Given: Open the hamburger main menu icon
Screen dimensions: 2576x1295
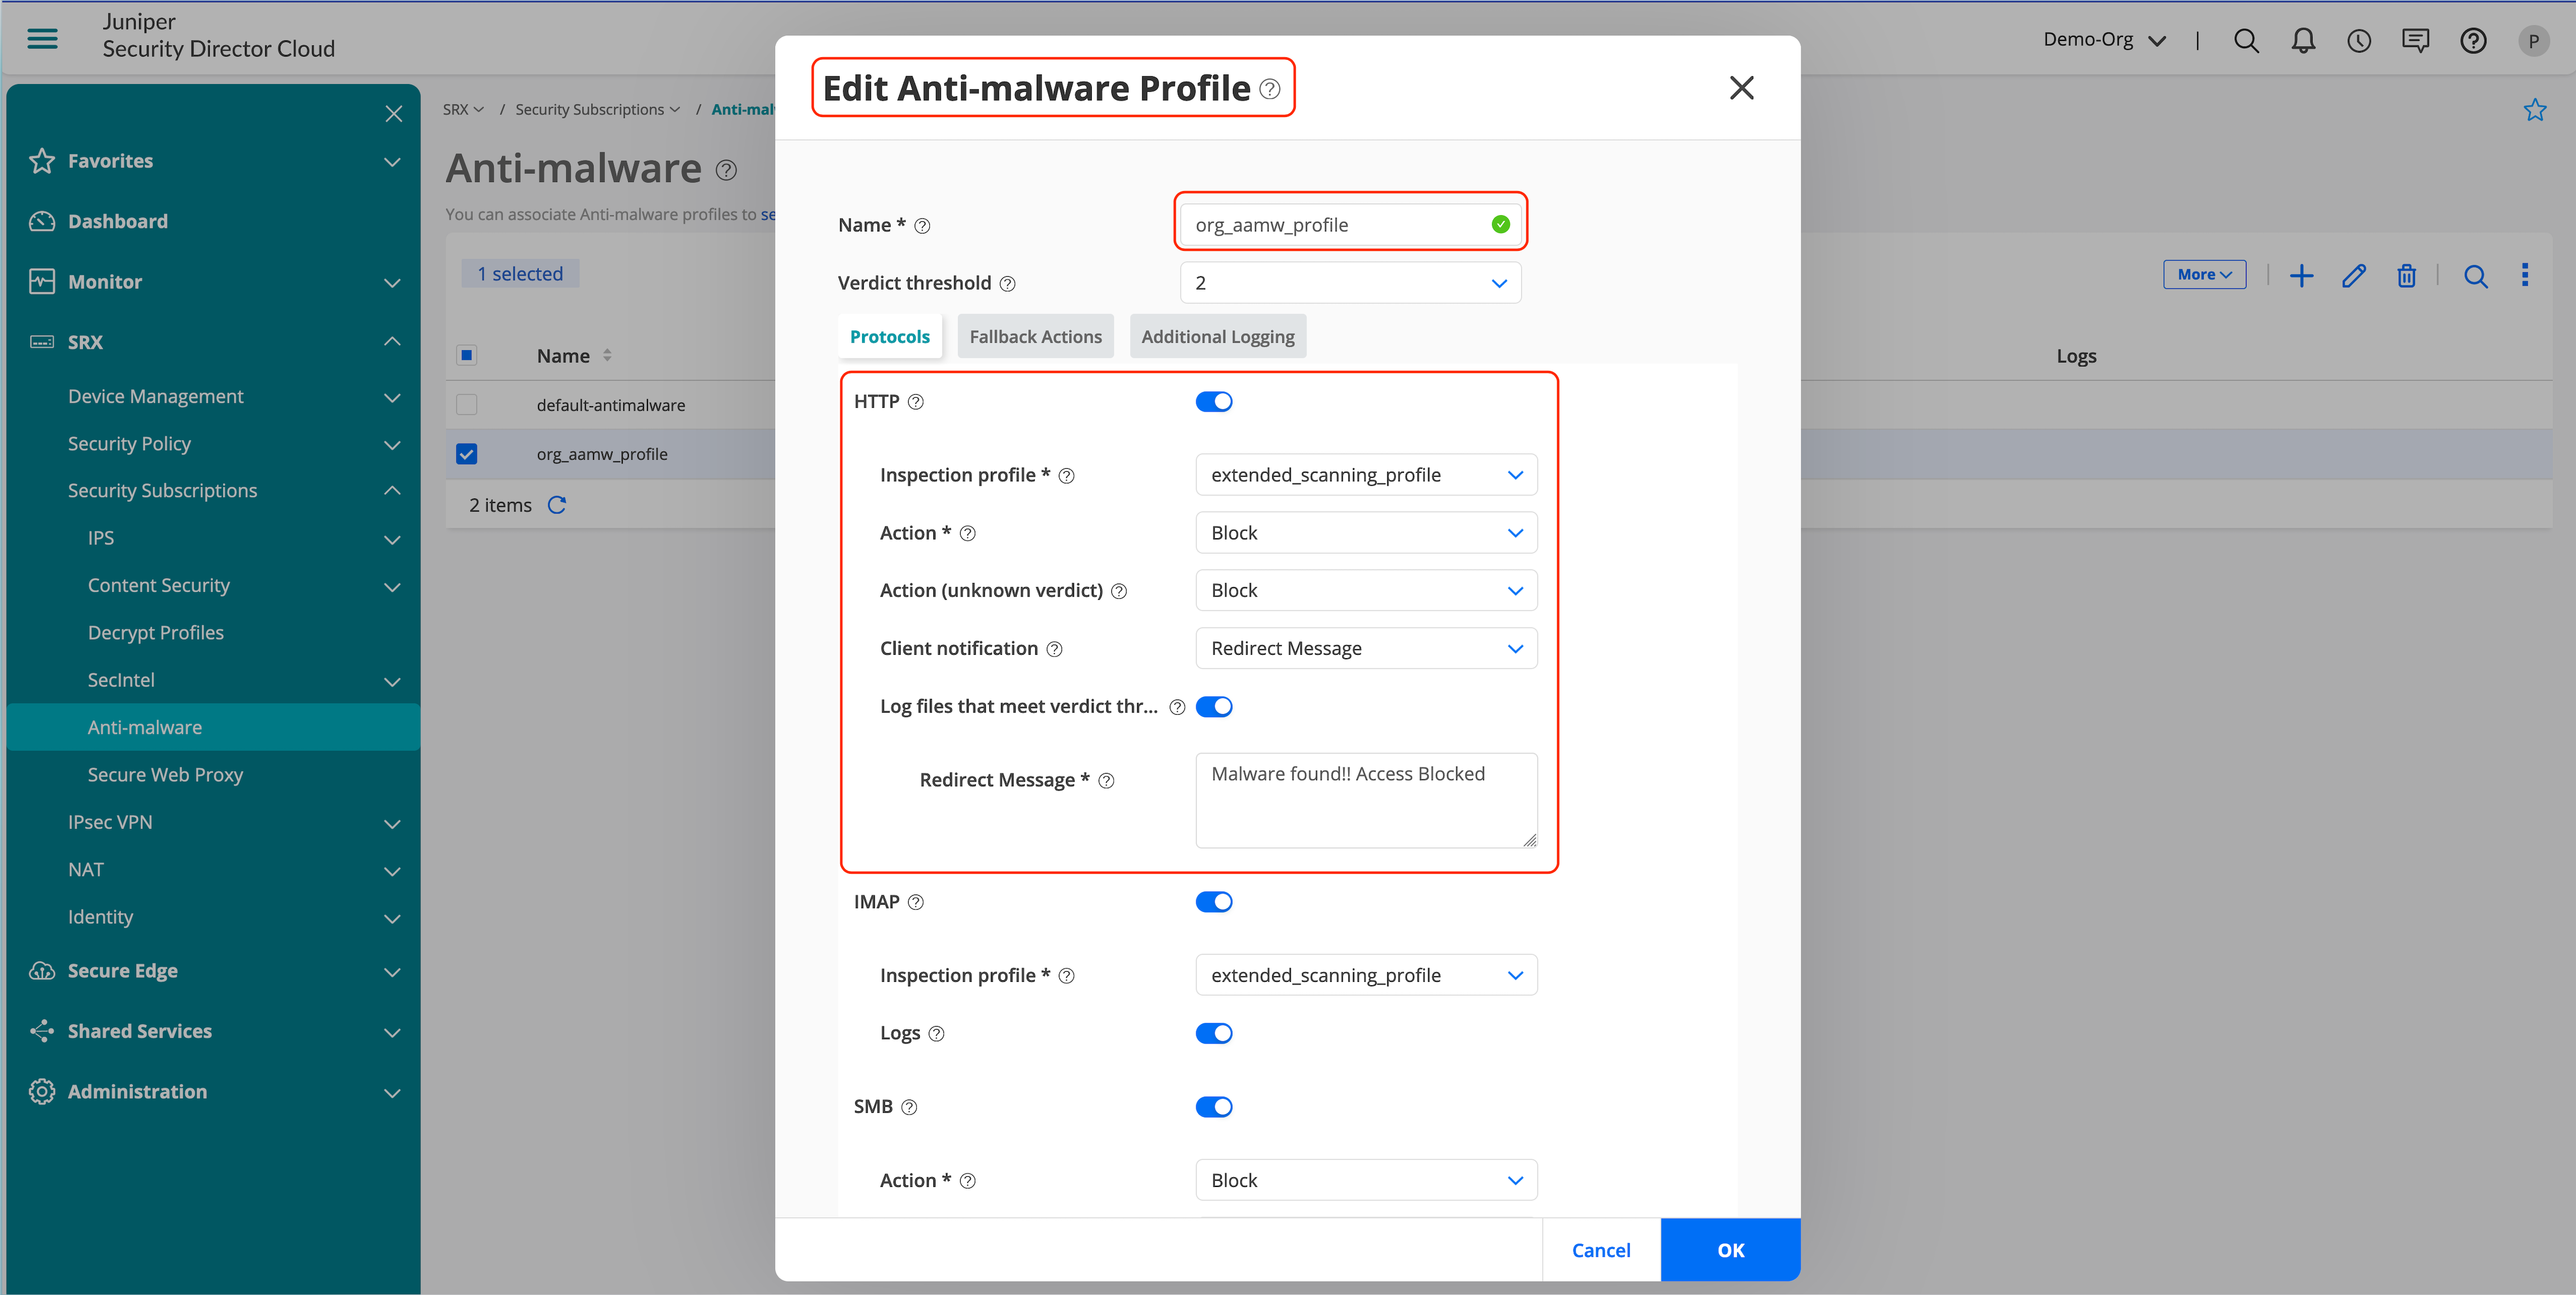Looking at the screenshot, I should coord(42,39).
